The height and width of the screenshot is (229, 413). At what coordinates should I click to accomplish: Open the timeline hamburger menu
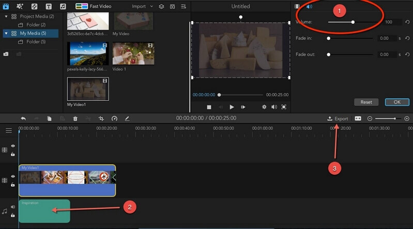click(9, 130)
